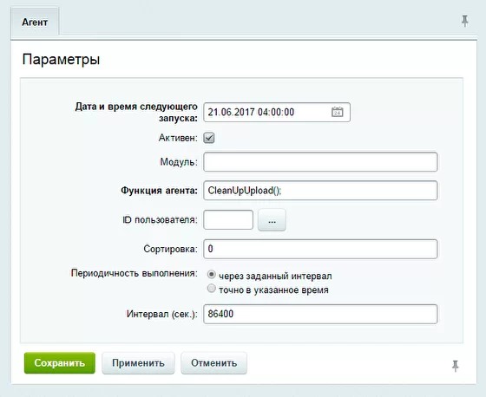Click the Отменить button
The height and width of the screenshot is (397, 486).
pyautogui.click(x=213, y=363)
